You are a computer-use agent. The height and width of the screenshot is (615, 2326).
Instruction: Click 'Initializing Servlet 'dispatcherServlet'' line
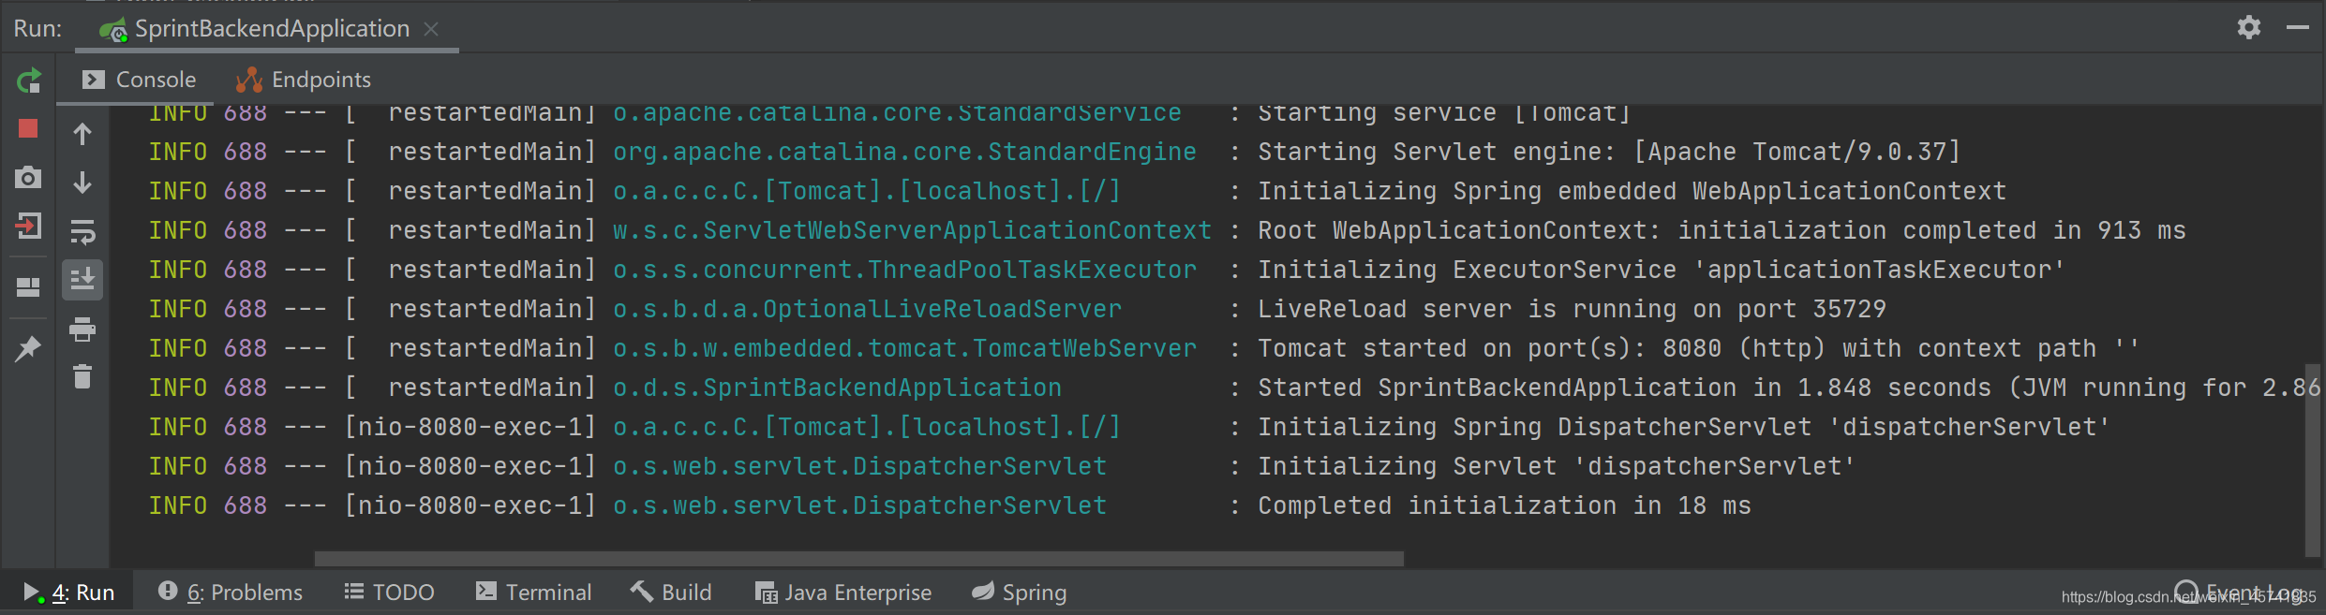pos(1557,466)
